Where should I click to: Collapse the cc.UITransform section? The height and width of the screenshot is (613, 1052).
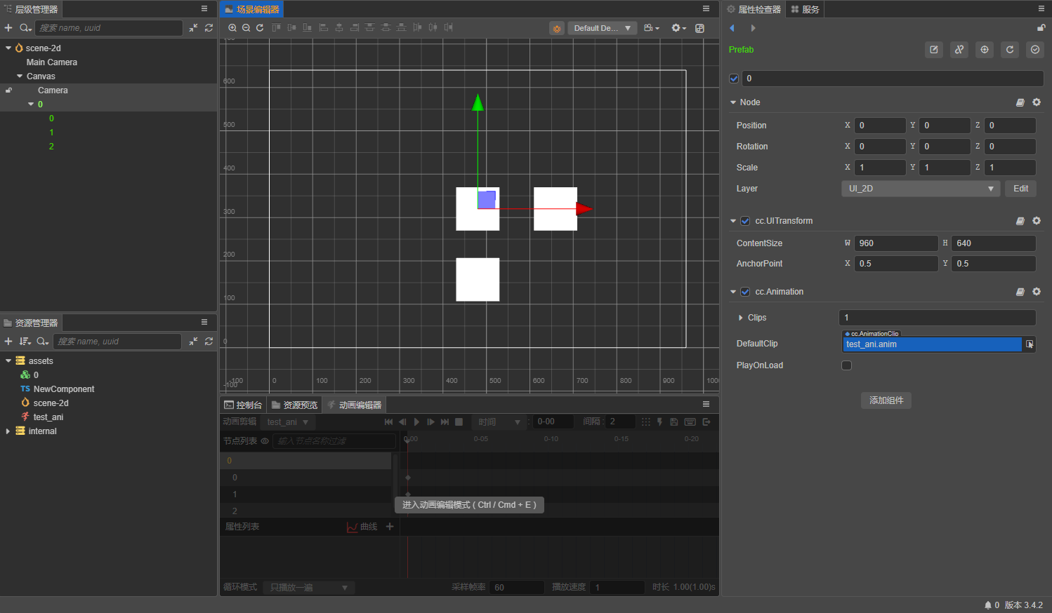point(733,221)
